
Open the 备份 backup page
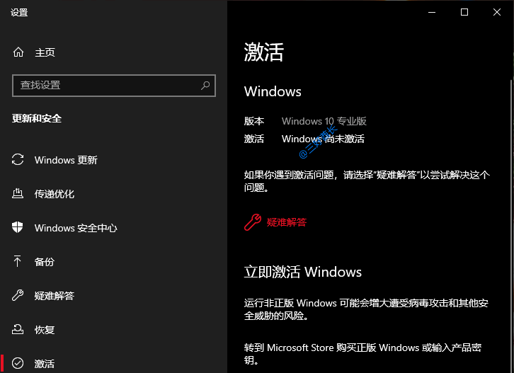click(x=45, y=262)
